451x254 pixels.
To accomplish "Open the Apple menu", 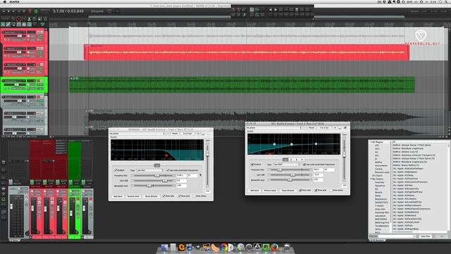I will [5, 1].
